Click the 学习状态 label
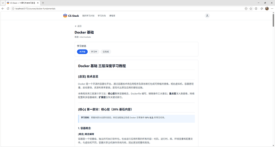This screenshot has width=275, height=147. click(82, 46)
